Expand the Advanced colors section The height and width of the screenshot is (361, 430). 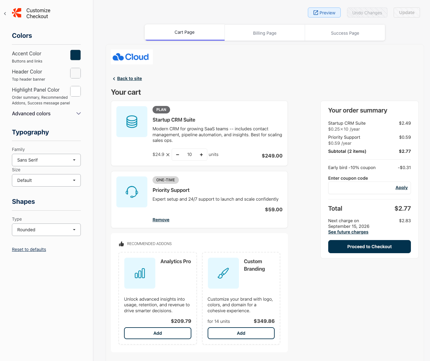[79, 113]
